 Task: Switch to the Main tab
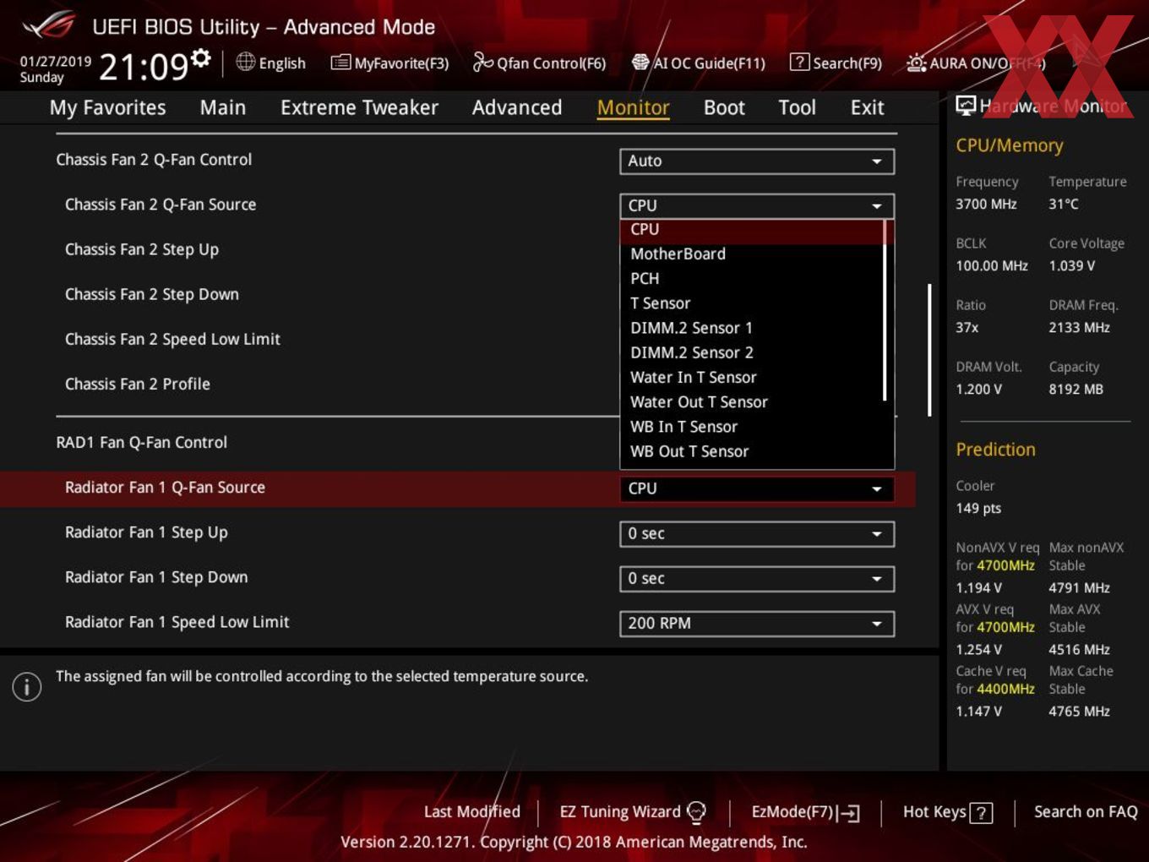[x=223, y=107]
